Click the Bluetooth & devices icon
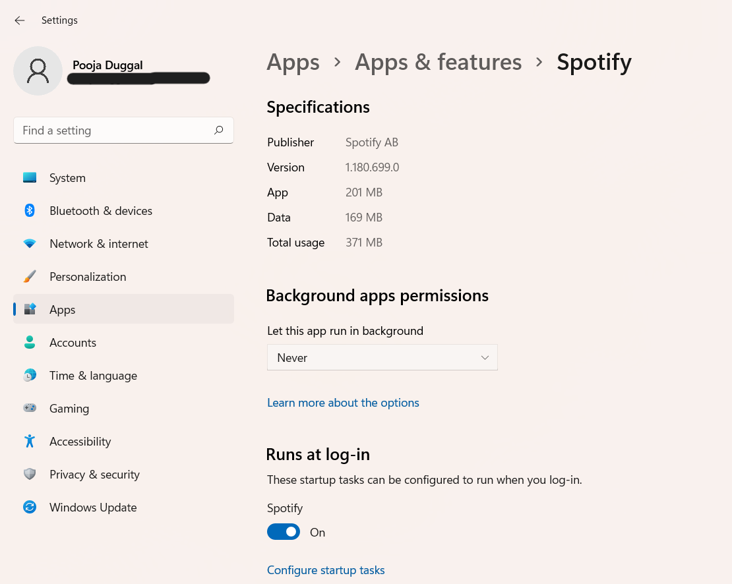 tap(30, 211)
